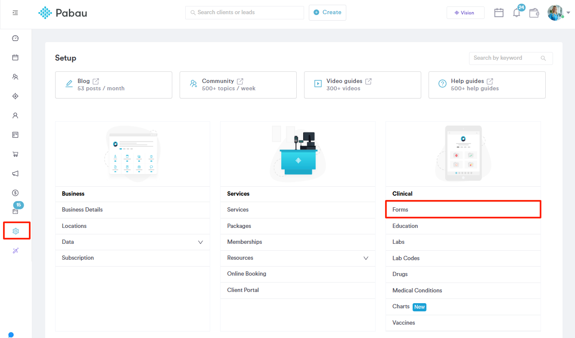Viewport: 575px width, 338px height.
Task: Click the notifications bell showing 24 alerts
Action: click(516, 12)
